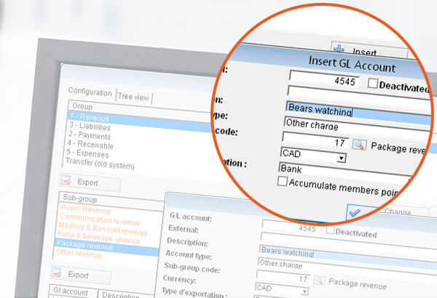Toggle the faded Deactivated checkbox in the background dialog
The height and width of the screenshot is (298, 437).
tap(330, 230)
